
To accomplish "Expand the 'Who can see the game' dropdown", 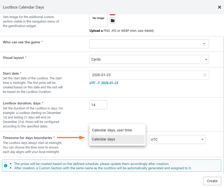I will point(149,44).
